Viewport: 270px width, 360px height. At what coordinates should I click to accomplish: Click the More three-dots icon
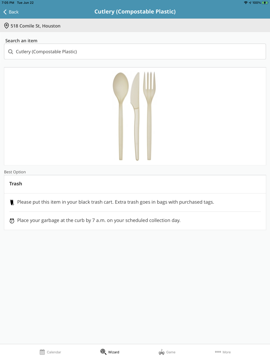click(218, 352)
